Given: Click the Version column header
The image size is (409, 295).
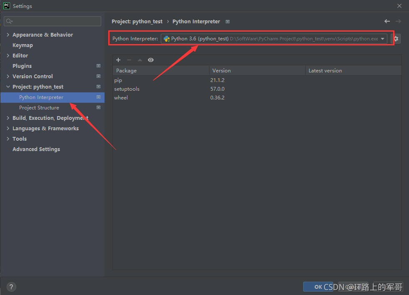Looking at the screenshot, I should click(x=257, y=70).
